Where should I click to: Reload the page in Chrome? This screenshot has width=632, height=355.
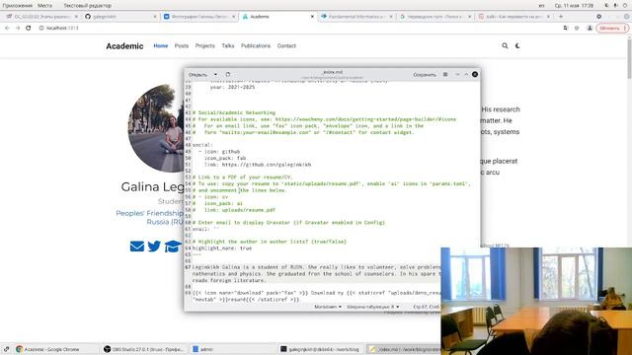tap(29, 28)
